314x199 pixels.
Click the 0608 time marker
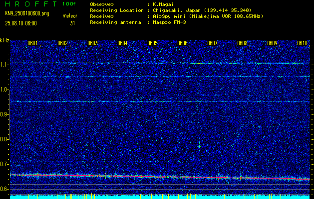click(x=242, y=43)
